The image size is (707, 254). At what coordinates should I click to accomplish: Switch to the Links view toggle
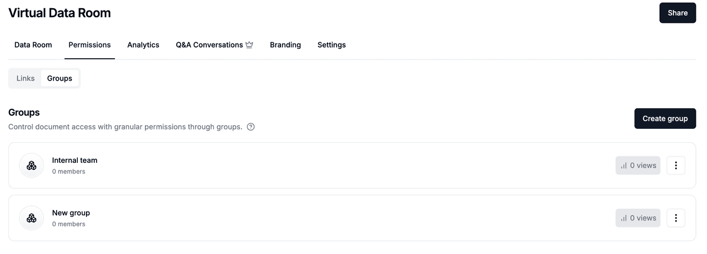point(25,78)
